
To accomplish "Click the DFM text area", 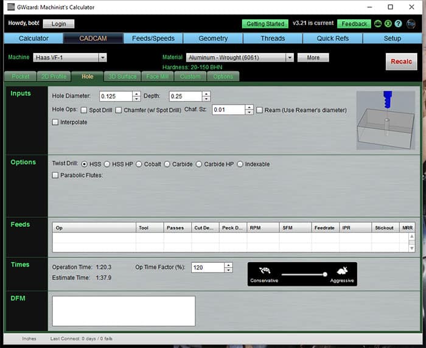I will 124,311.
